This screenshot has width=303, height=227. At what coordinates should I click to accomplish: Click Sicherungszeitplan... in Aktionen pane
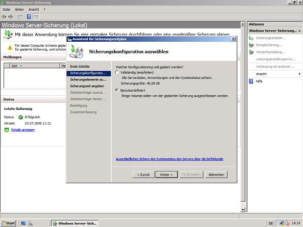271,38
